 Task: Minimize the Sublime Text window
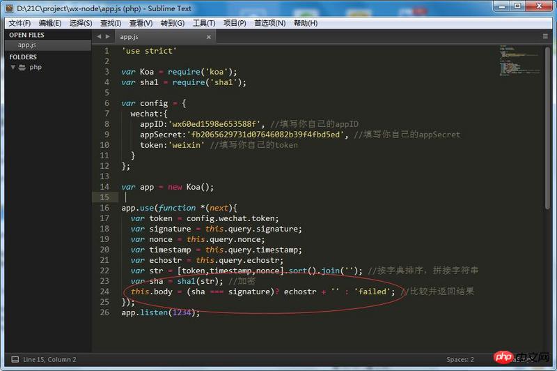[502, 6]
